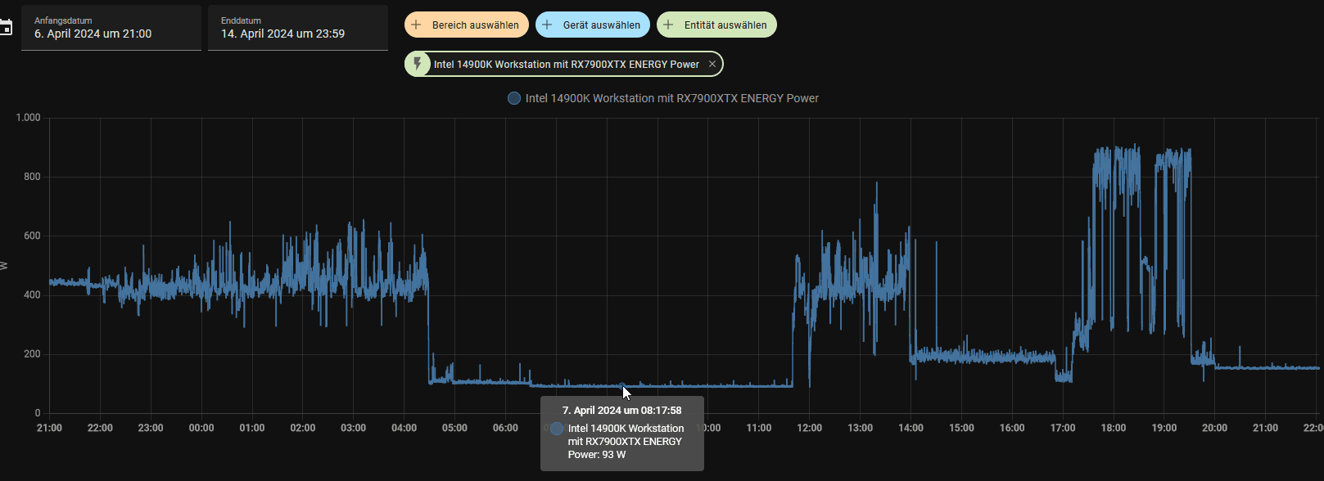The width and height of the screenshot is (1324, 481).
Task: Click the Power: 93 W tooltip value
Action: pos(597,455)
